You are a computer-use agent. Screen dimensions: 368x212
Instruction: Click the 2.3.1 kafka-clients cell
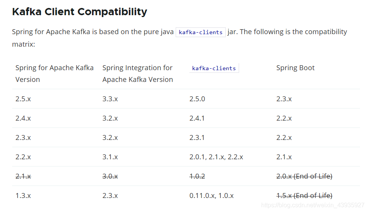(197, 138)
